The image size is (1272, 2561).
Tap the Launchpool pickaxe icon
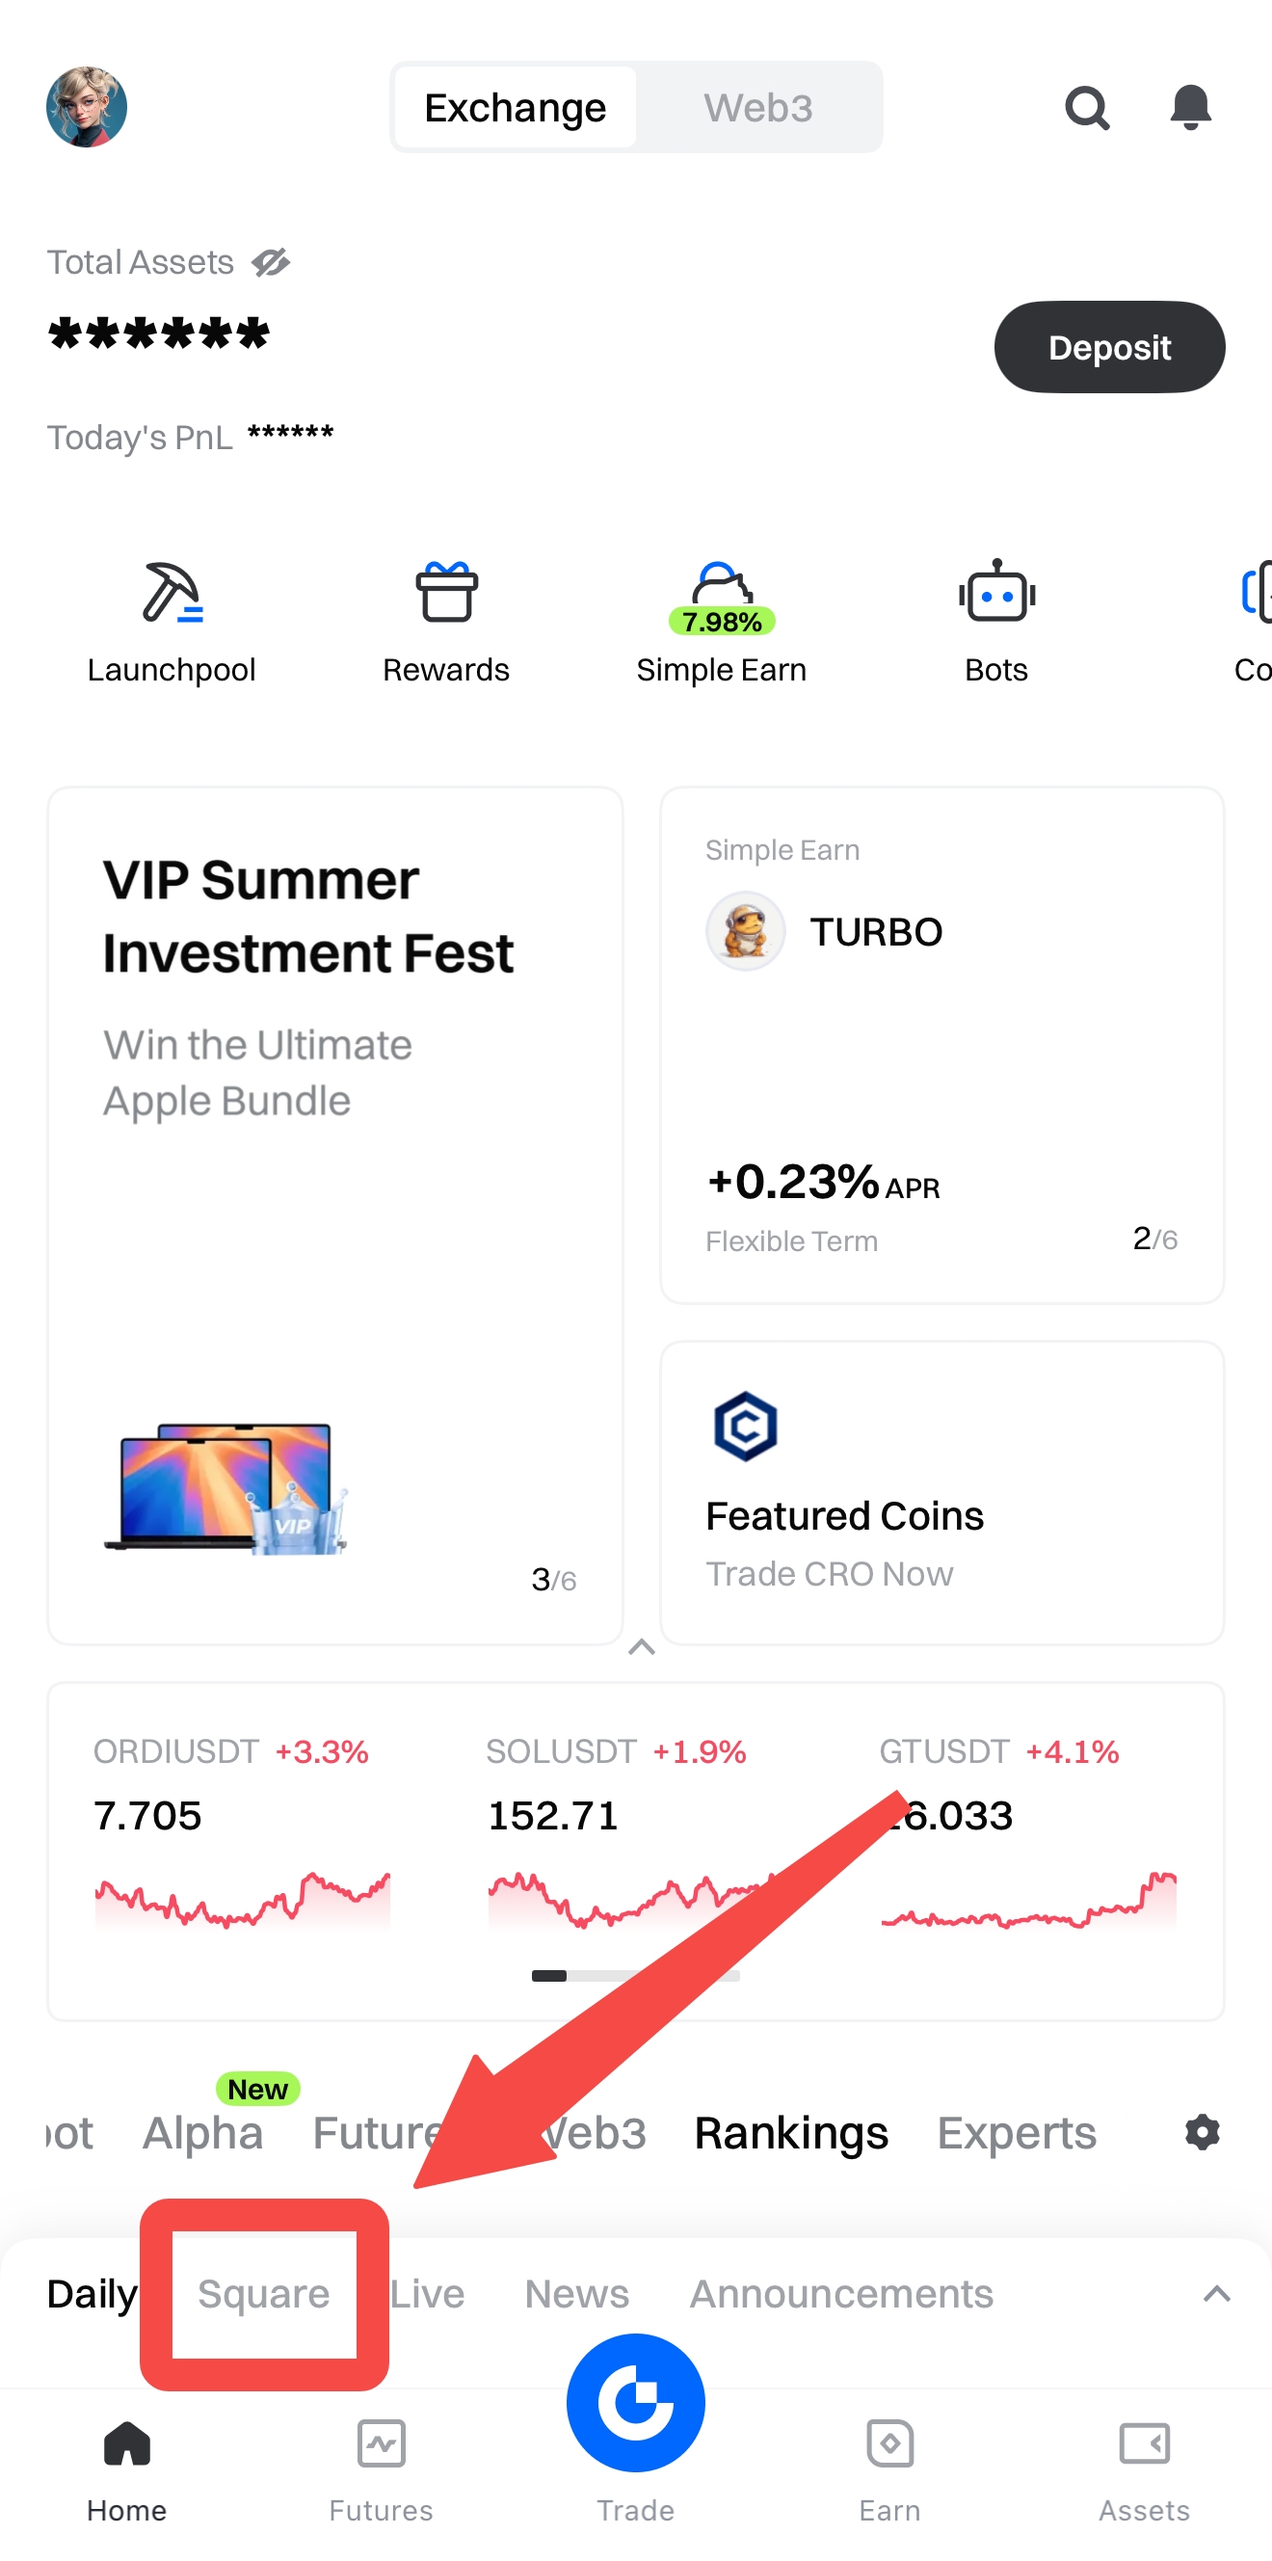pyautogui.click(x=172, y=594)
